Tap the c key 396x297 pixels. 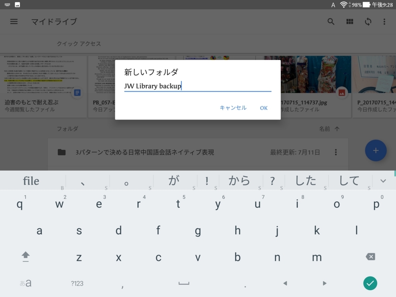click(x=158, y=257)
